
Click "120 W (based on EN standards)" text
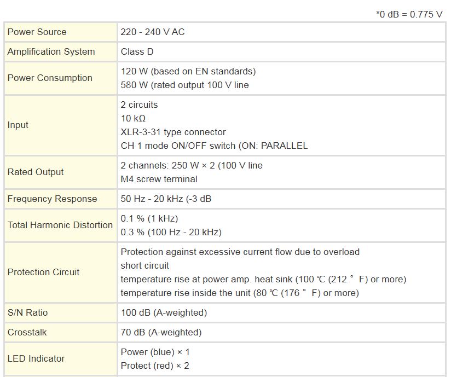pos(188,71)
